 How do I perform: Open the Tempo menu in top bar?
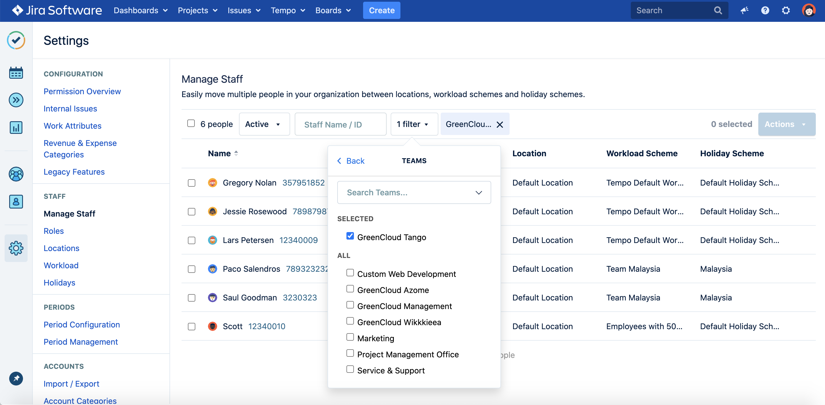pos(288,11)
